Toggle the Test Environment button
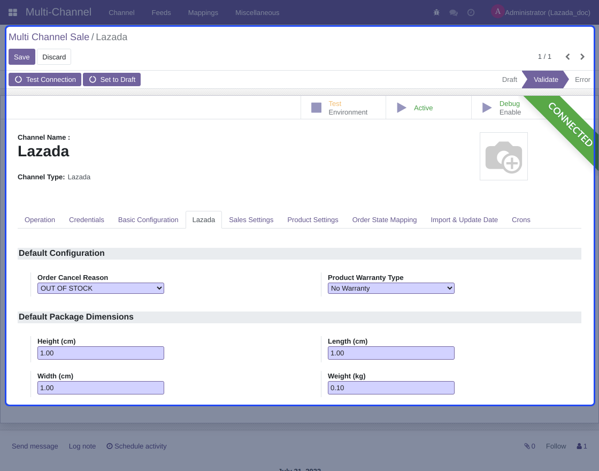 tap(343, 108)
